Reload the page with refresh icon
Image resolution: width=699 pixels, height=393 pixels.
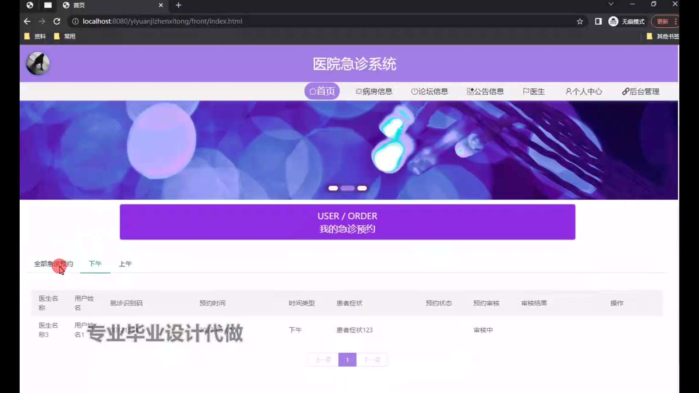click(x=57, y=21)
